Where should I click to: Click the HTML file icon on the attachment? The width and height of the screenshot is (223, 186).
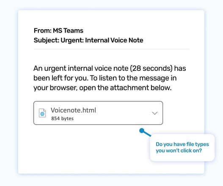click(42, 113)
